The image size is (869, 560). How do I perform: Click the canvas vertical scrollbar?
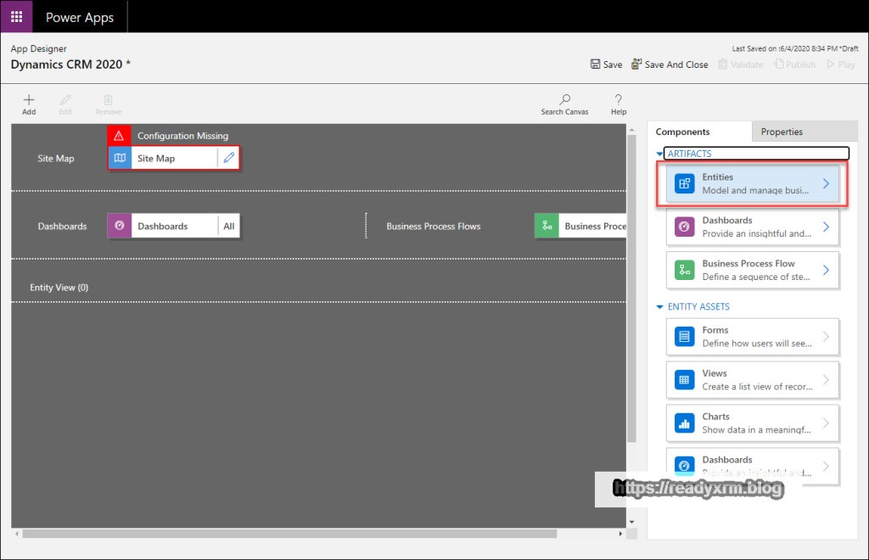[631, 288]
